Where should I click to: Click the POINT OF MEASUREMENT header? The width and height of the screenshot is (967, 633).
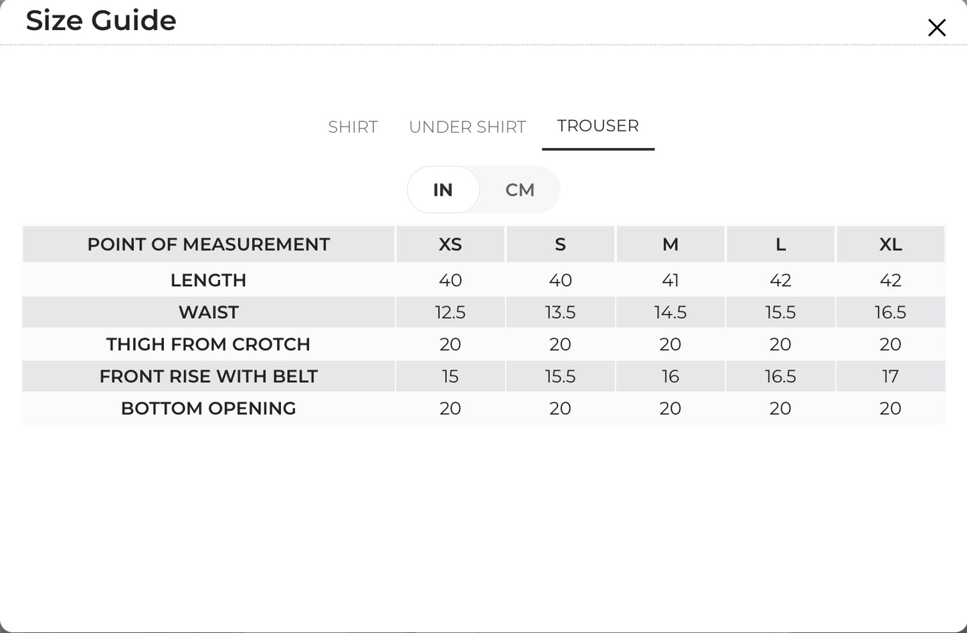pyautogui.click(x=208, y=244)
